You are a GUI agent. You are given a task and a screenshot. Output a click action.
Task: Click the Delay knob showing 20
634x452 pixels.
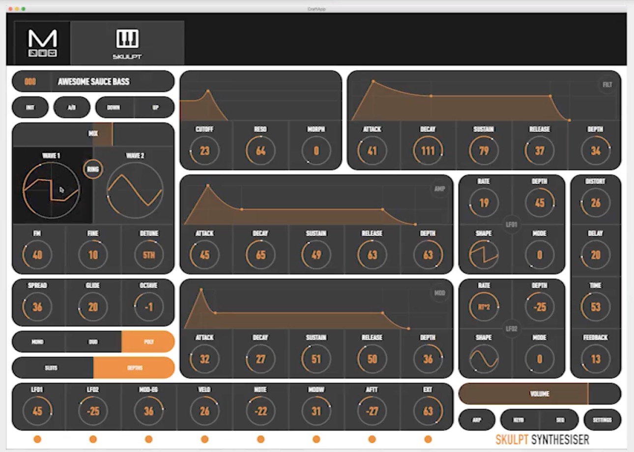[596, 255]
